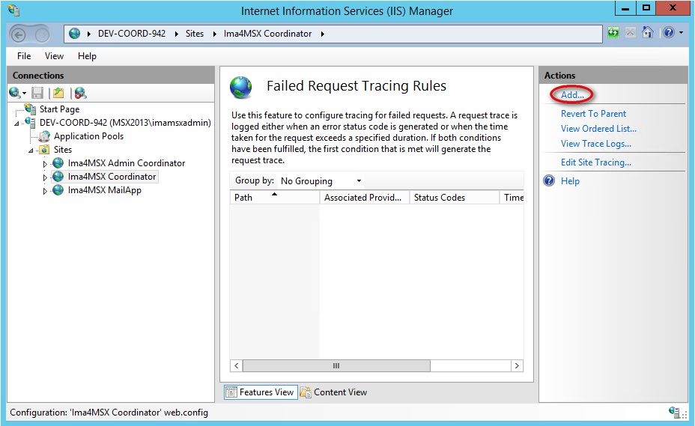Click the Back navigation arrow button
The height and width of the screenshot is (426, 695).
[19, 34]
